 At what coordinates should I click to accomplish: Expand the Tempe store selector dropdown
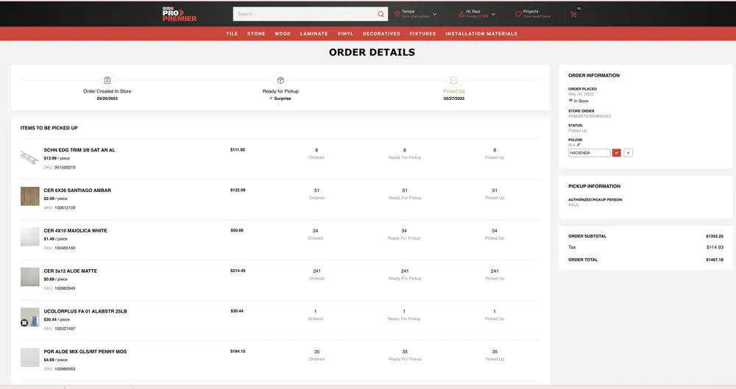[435, 14]
